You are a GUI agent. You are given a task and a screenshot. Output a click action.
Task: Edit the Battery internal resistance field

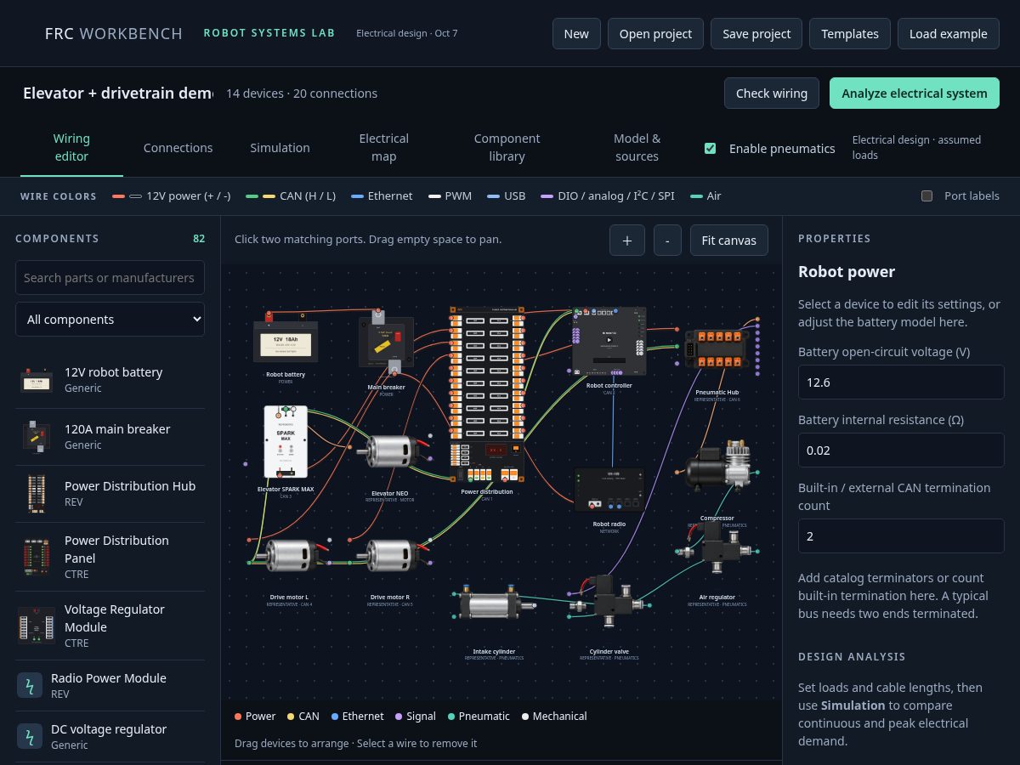click(901, 450)
